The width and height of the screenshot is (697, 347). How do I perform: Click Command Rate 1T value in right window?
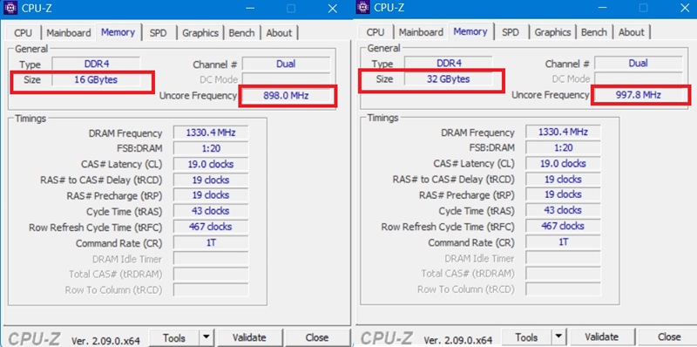(x=563, y=242)
